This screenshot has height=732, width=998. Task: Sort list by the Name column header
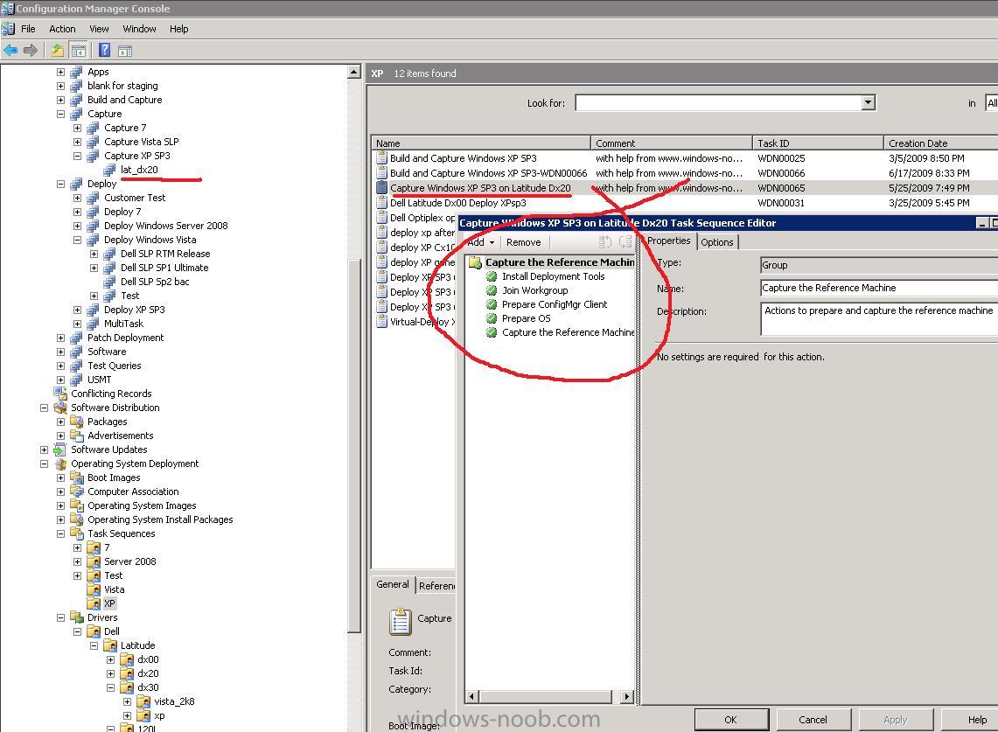tap(480, 143)
